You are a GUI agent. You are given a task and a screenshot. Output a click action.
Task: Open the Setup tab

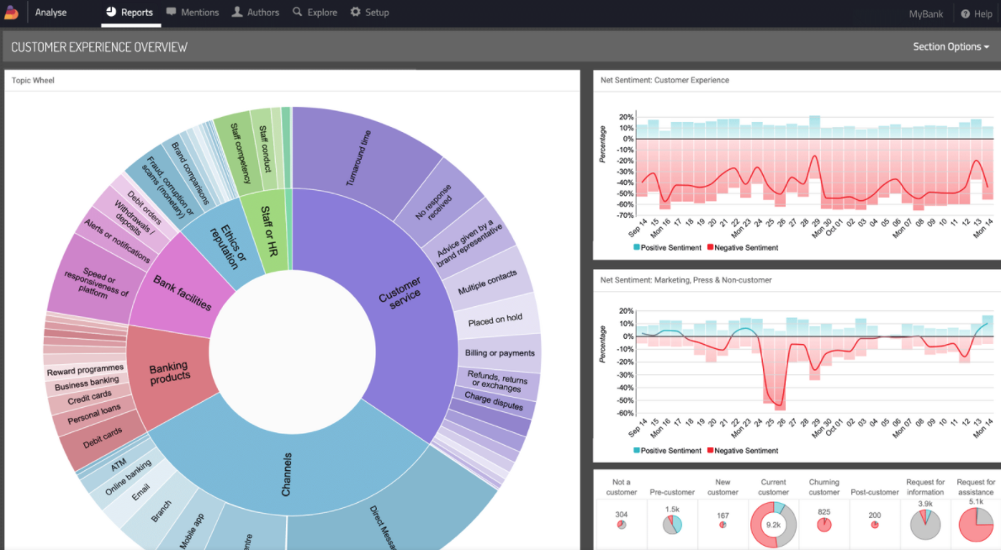[369, 12]
